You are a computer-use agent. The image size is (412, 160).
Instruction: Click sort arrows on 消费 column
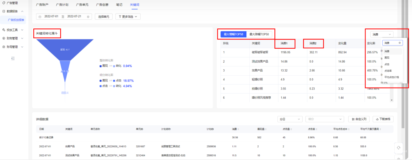pos(239,129)
